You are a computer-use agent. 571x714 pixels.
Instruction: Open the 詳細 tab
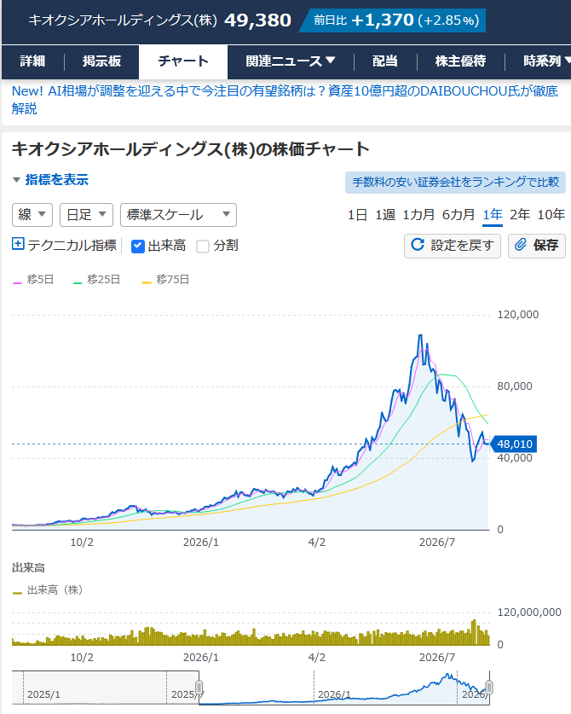click(32, 61)
